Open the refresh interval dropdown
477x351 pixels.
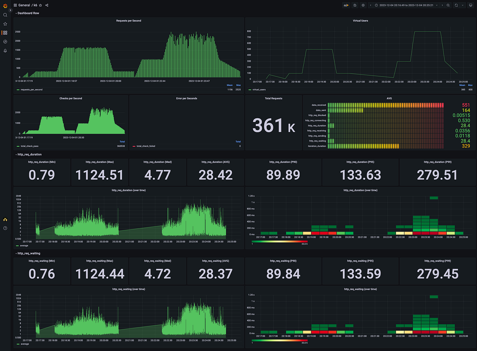(461, 5)
